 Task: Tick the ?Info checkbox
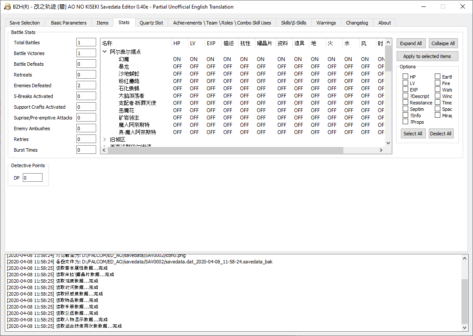point(406,115)
